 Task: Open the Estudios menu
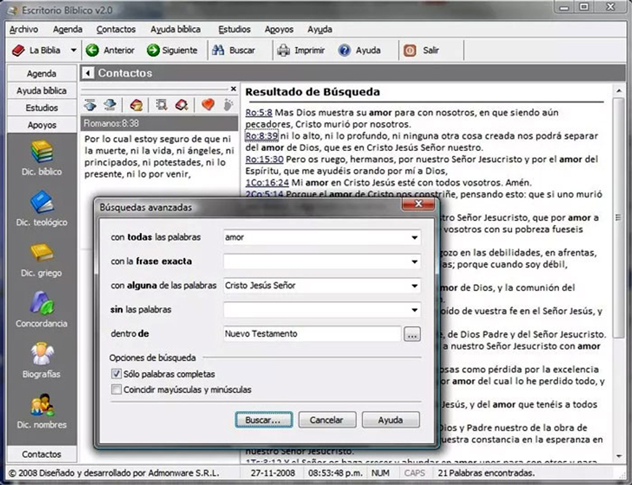click(x=234, y=30)
